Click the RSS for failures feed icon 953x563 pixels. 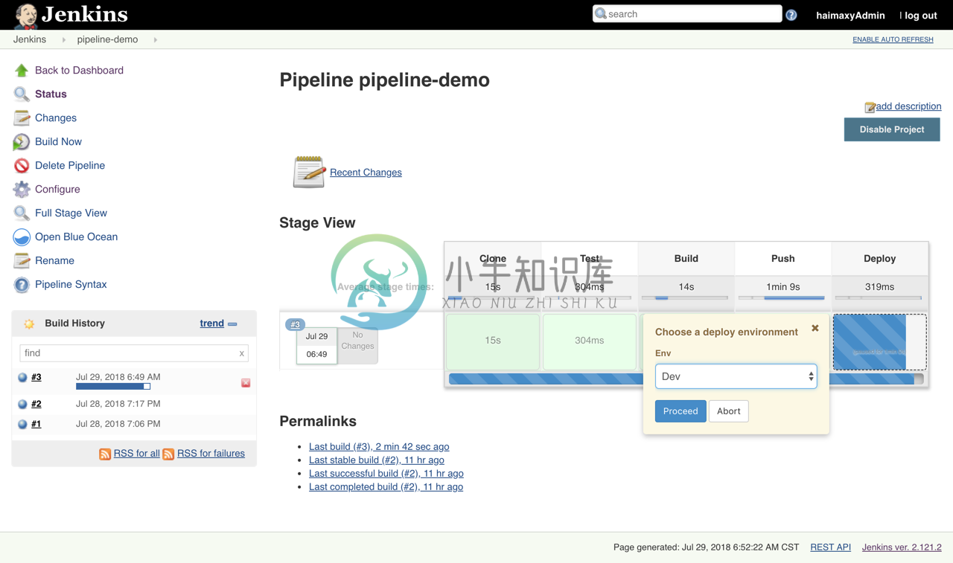point(168,454)
